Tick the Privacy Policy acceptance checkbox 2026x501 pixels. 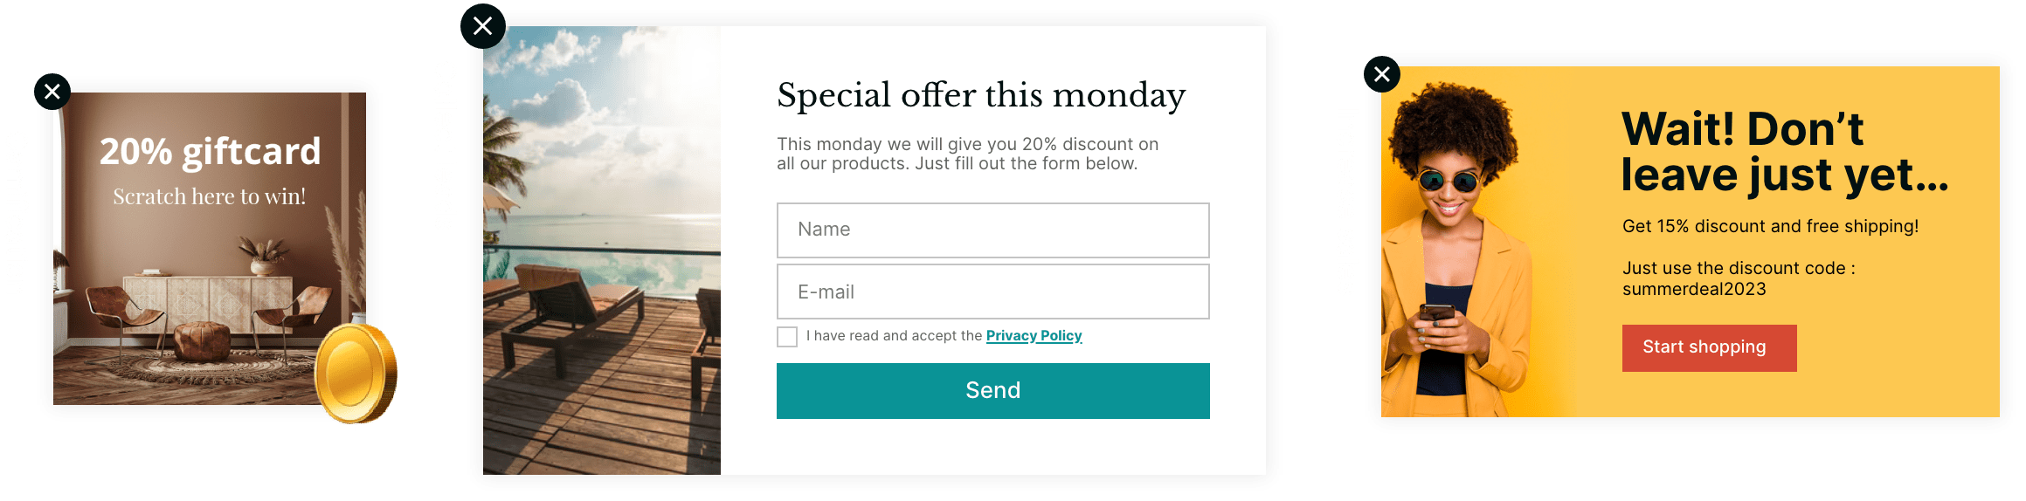point(787,337)
